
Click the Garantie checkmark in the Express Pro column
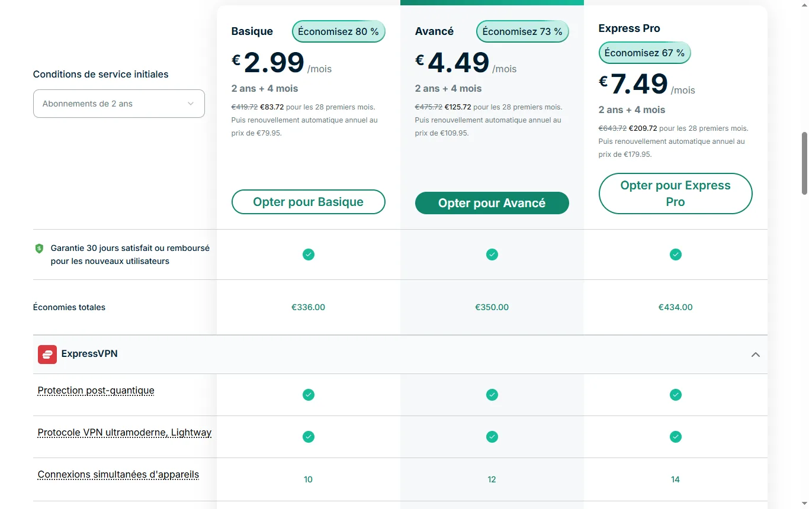click(676, 254)
